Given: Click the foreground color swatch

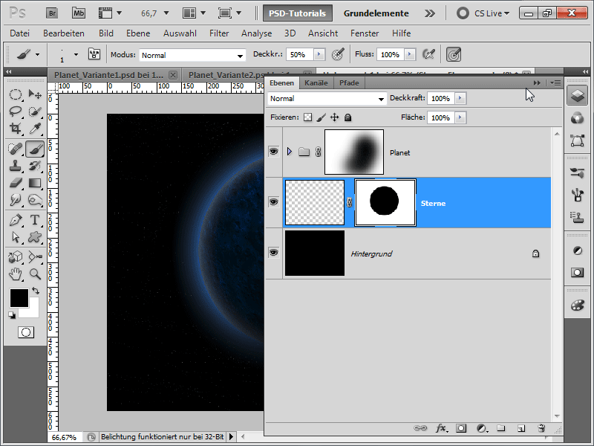Looking at the screenshot, I should pyautogui.click(x=19, y=298).
